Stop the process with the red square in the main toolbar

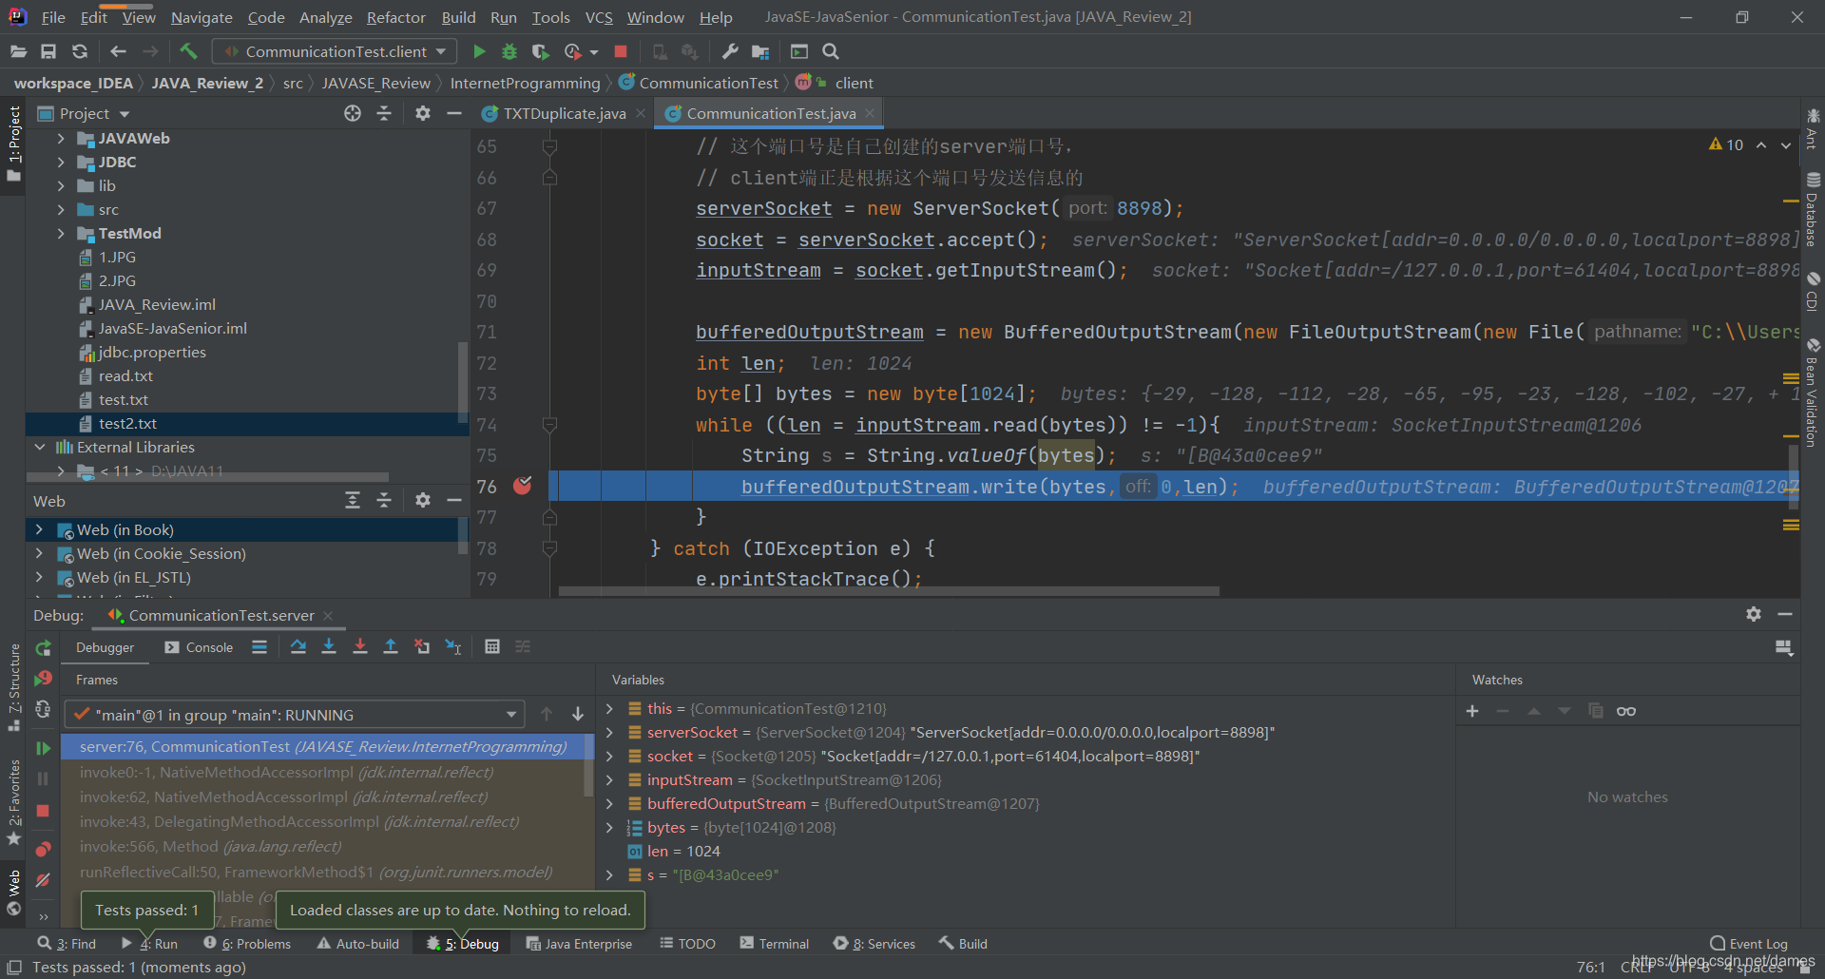(x=621, y=51)
